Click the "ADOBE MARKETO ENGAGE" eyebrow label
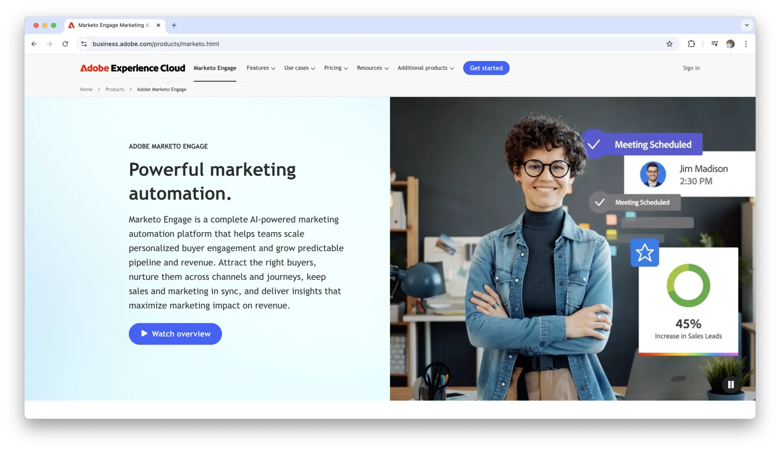 [x=168, y=146]
